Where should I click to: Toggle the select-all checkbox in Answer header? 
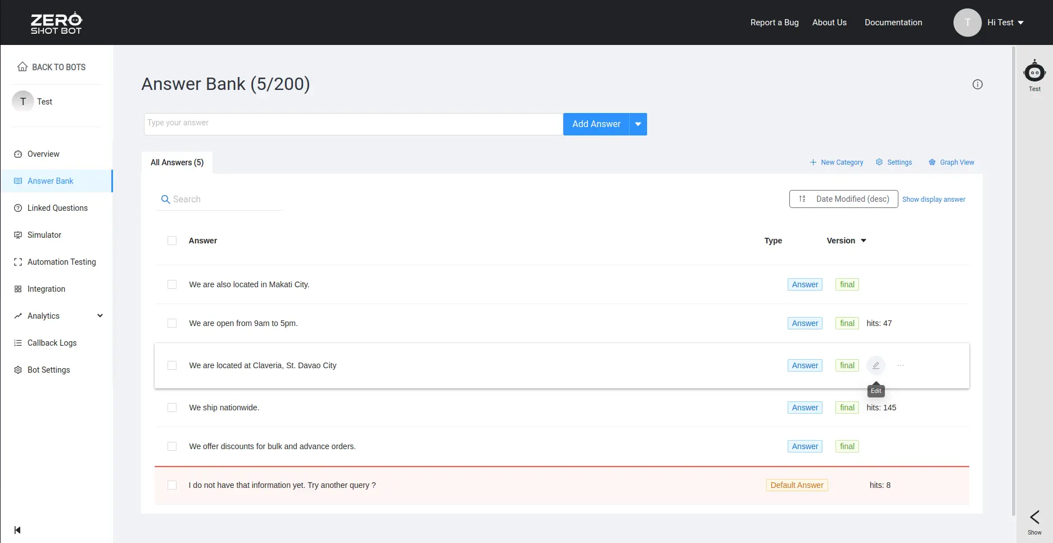point(172,241)
